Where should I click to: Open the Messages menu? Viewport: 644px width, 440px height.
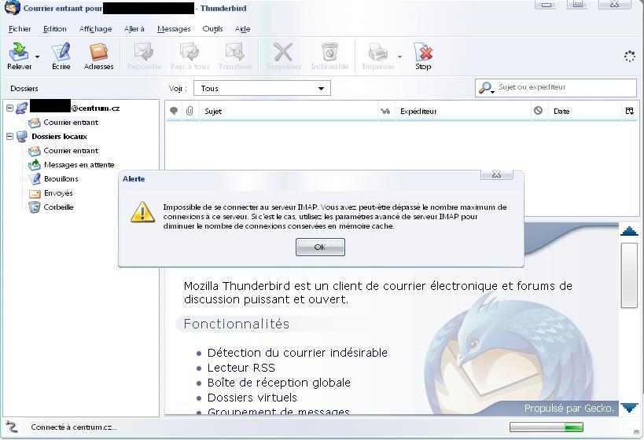pyautogui.click(x=174, y=29)
